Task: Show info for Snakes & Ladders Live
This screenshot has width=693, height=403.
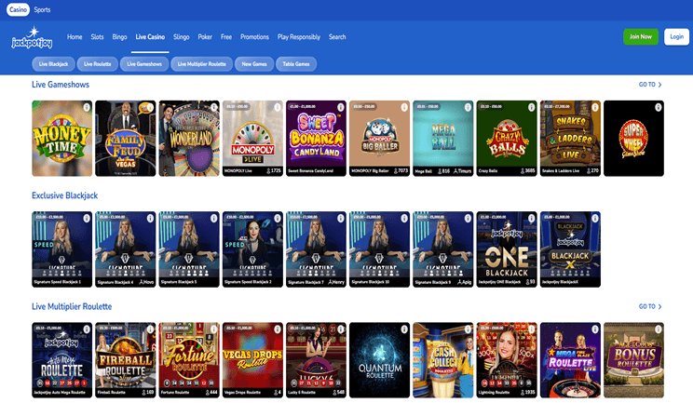Action: (x=595, y=107)
